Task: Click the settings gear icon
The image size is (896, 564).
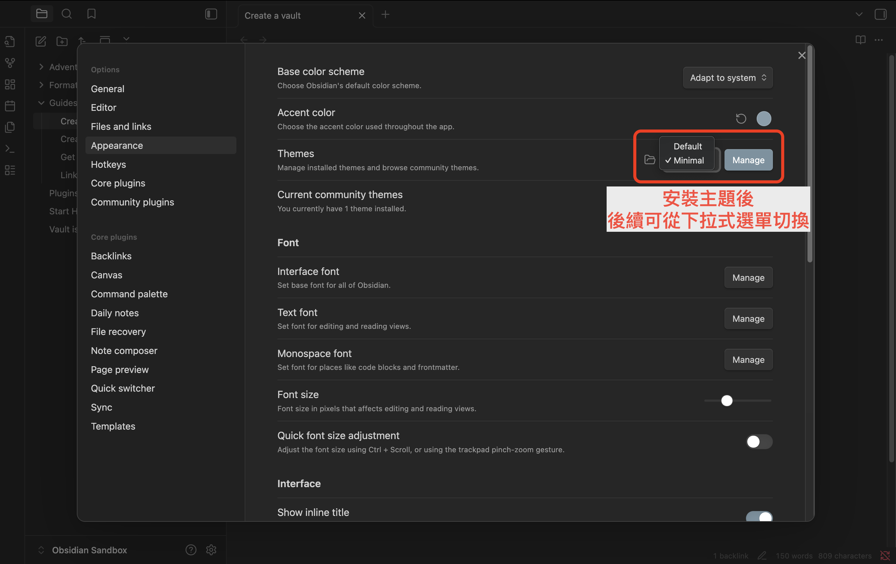Action: point(211,550)
